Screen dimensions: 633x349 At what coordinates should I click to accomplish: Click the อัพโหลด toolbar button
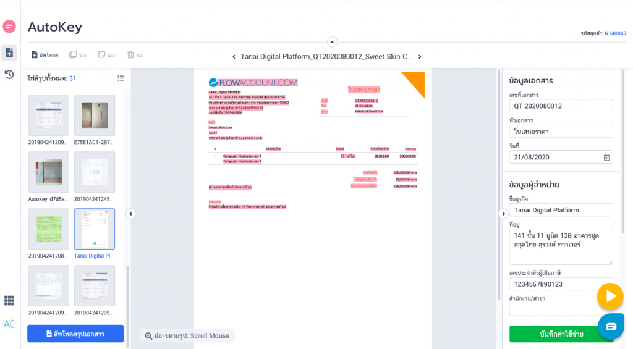pos(45,55)
